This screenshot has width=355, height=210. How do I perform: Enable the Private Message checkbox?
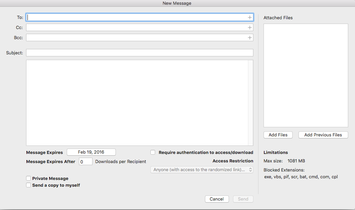click(x=28, y=178)
